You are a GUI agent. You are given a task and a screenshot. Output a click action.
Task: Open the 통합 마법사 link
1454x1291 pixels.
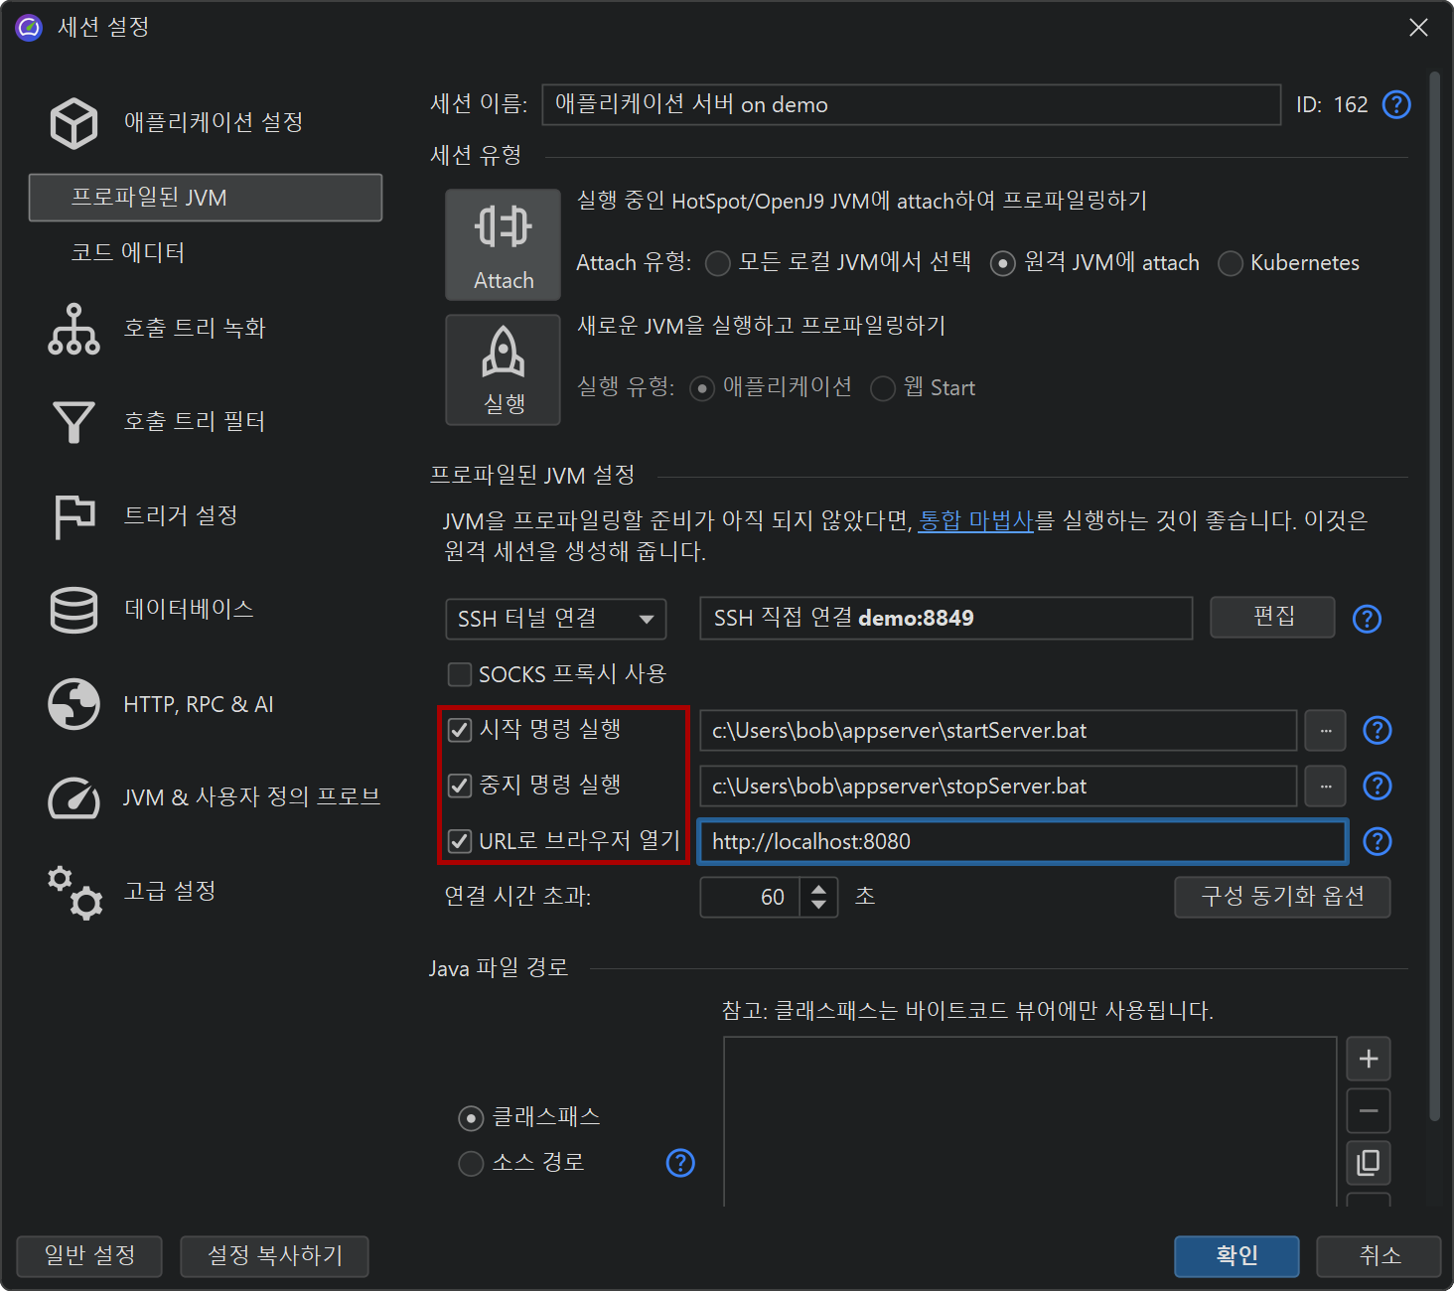(x=976, y=520)
